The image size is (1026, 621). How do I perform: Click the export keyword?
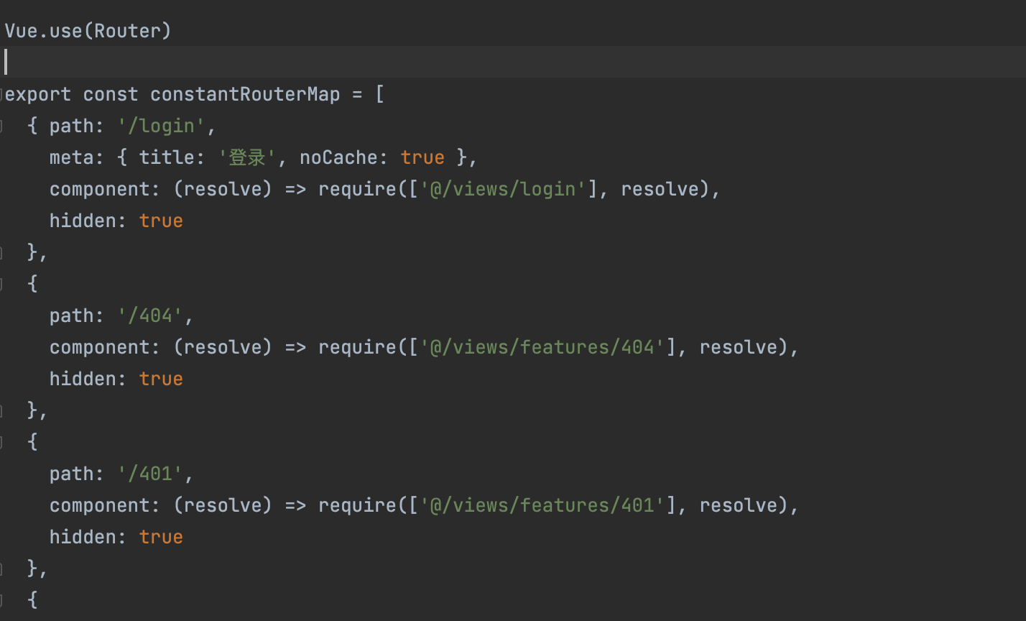[38, 95]
